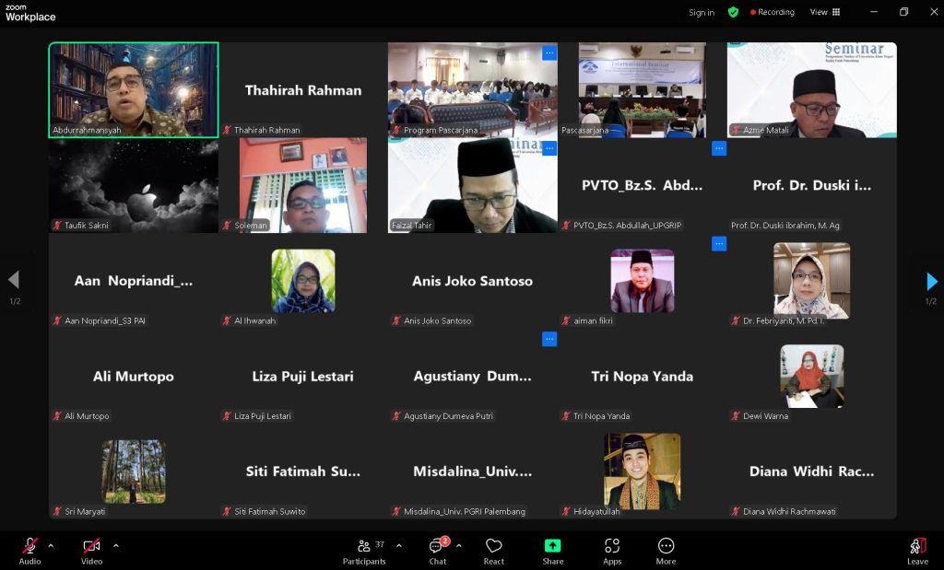Select the Abdurrahmansyah speaker video tile

point(134,89)
